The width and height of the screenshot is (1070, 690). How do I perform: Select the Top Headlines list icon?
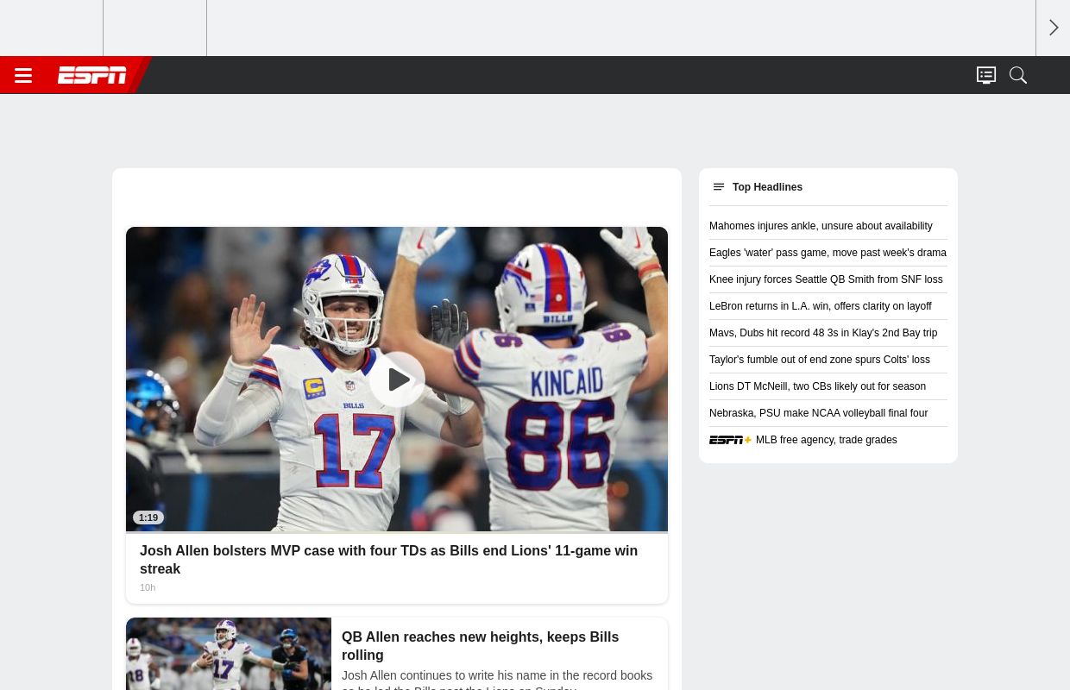(x=719, y=187)
